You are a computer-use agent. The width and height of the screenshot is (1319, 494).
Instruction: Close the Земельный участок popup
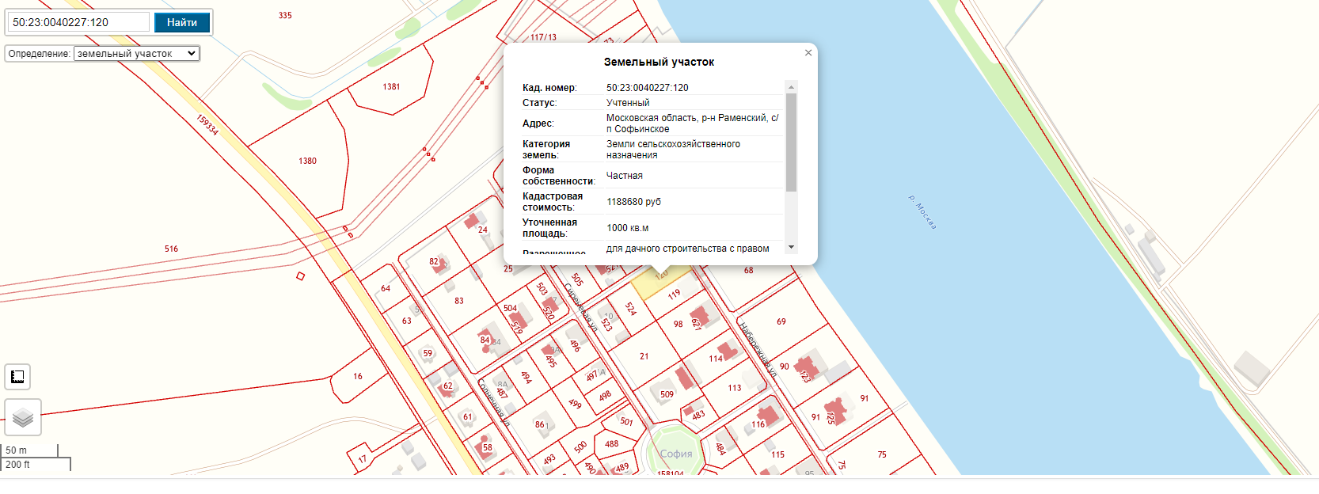(x=808, y=53)
